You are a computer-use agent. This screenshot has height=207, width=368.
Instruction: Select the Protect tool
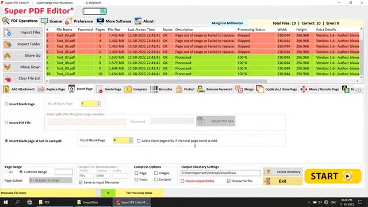(x=185, y=89)
